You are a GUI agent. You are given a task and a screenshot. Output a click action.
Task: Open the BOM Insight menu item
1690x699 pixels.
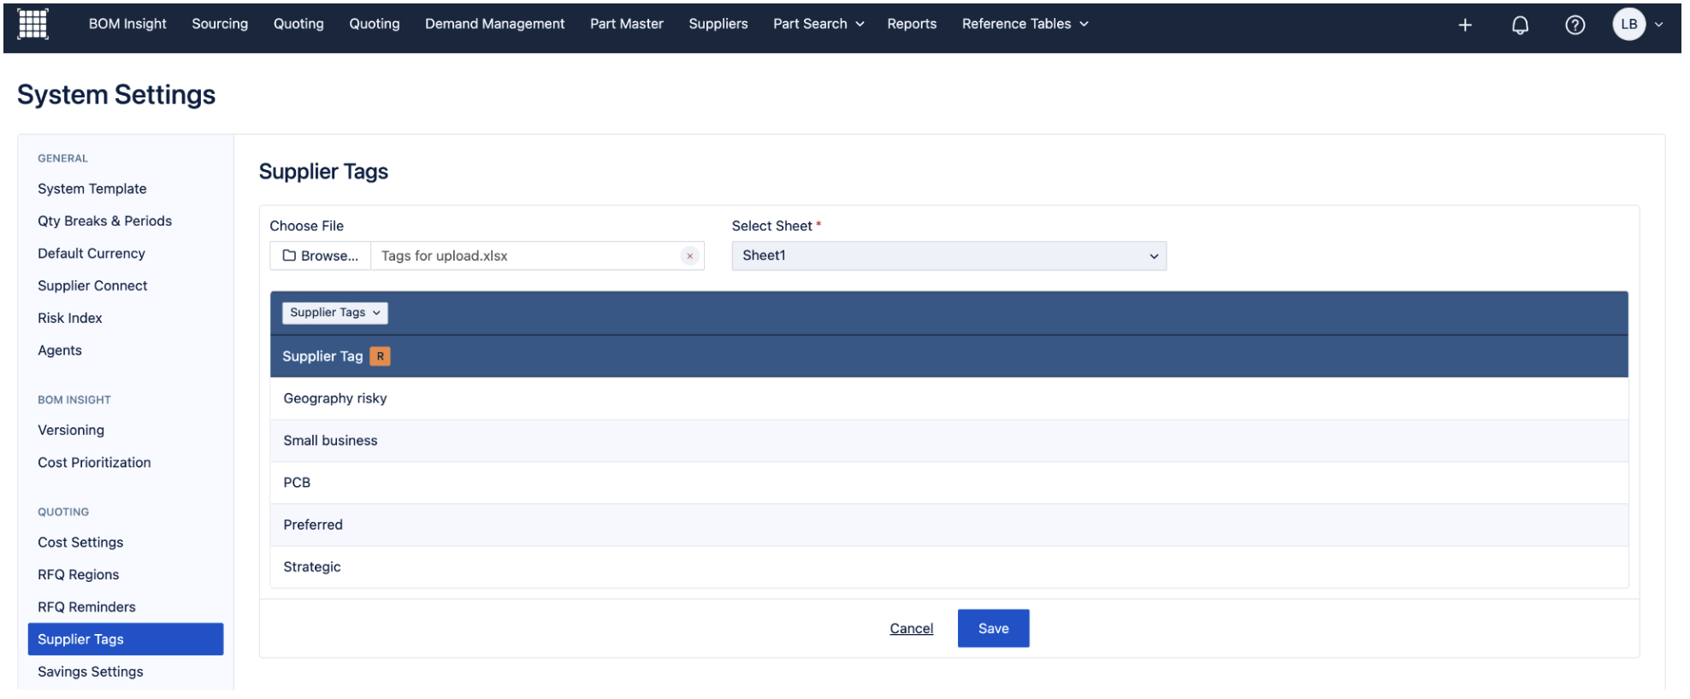127,24
